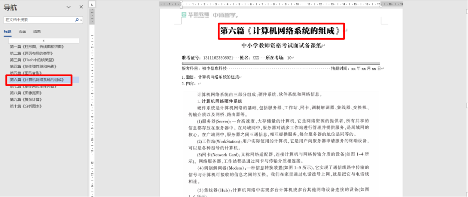
Task: Click the 华图教师 logo in document header
Action: (195, 15)
